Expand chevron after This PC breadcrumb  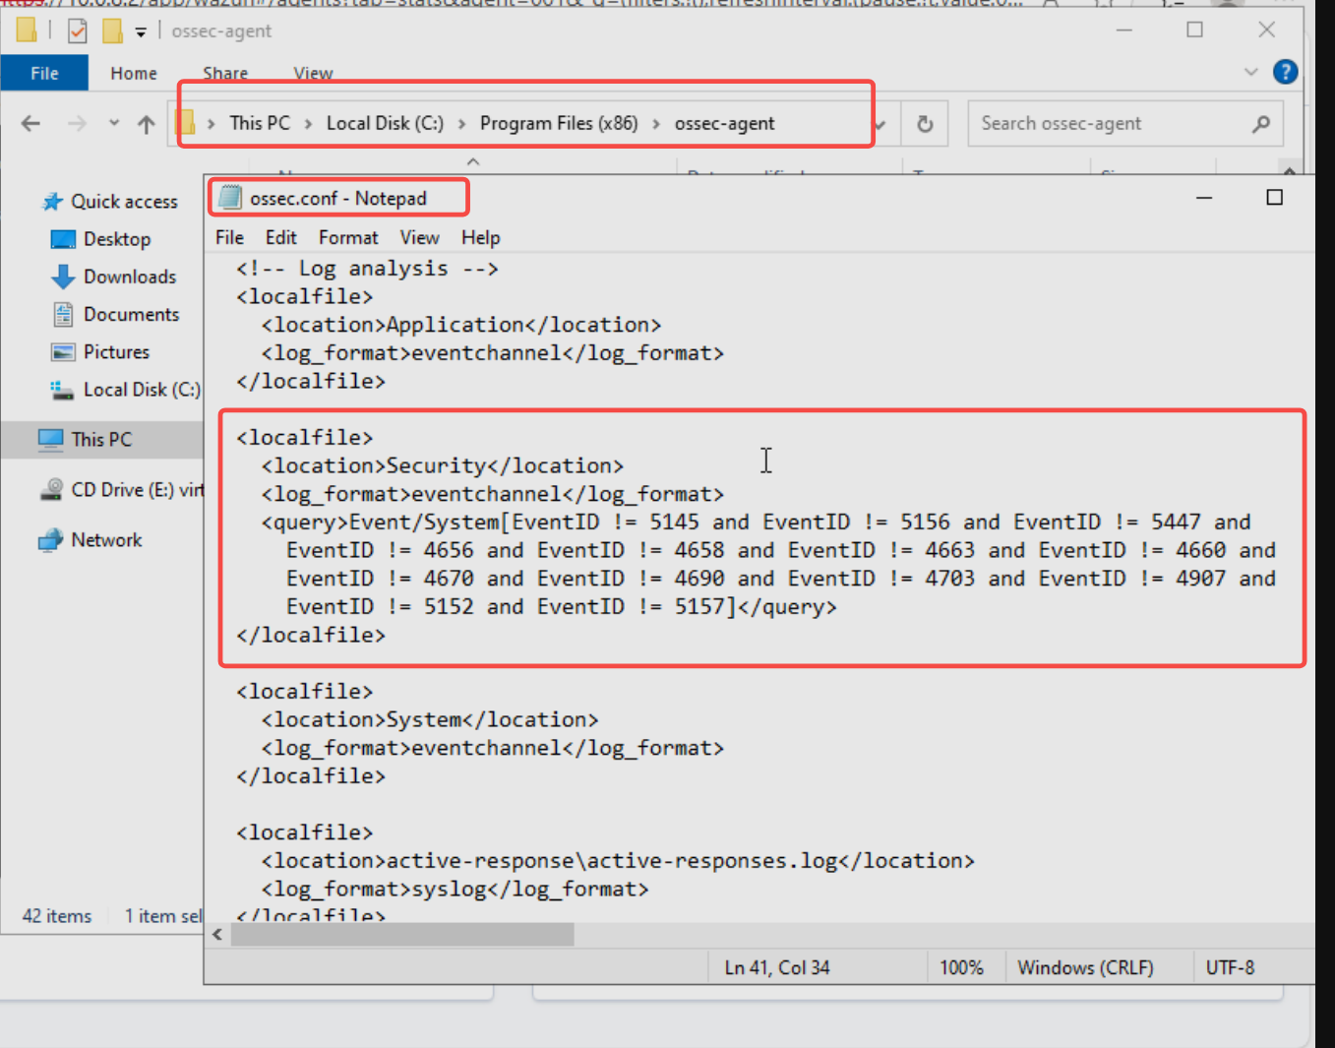coord(308,124)
